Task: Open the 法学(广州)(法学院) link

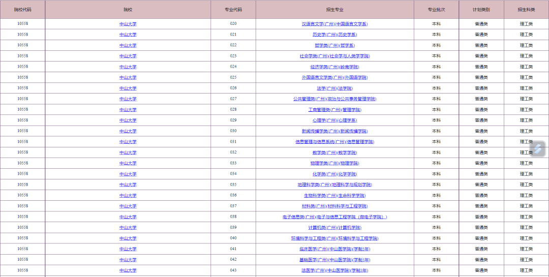Action: [334, 88]
